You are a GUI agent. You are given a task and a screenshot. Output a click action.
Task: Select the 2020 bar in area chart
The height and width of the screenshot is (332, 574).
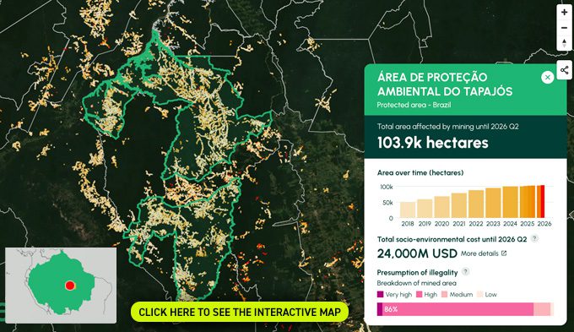[441, 207]
